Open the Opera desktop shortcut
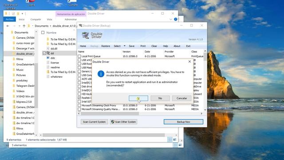Screen dimensions: 284x160 (x=31, y=3)
